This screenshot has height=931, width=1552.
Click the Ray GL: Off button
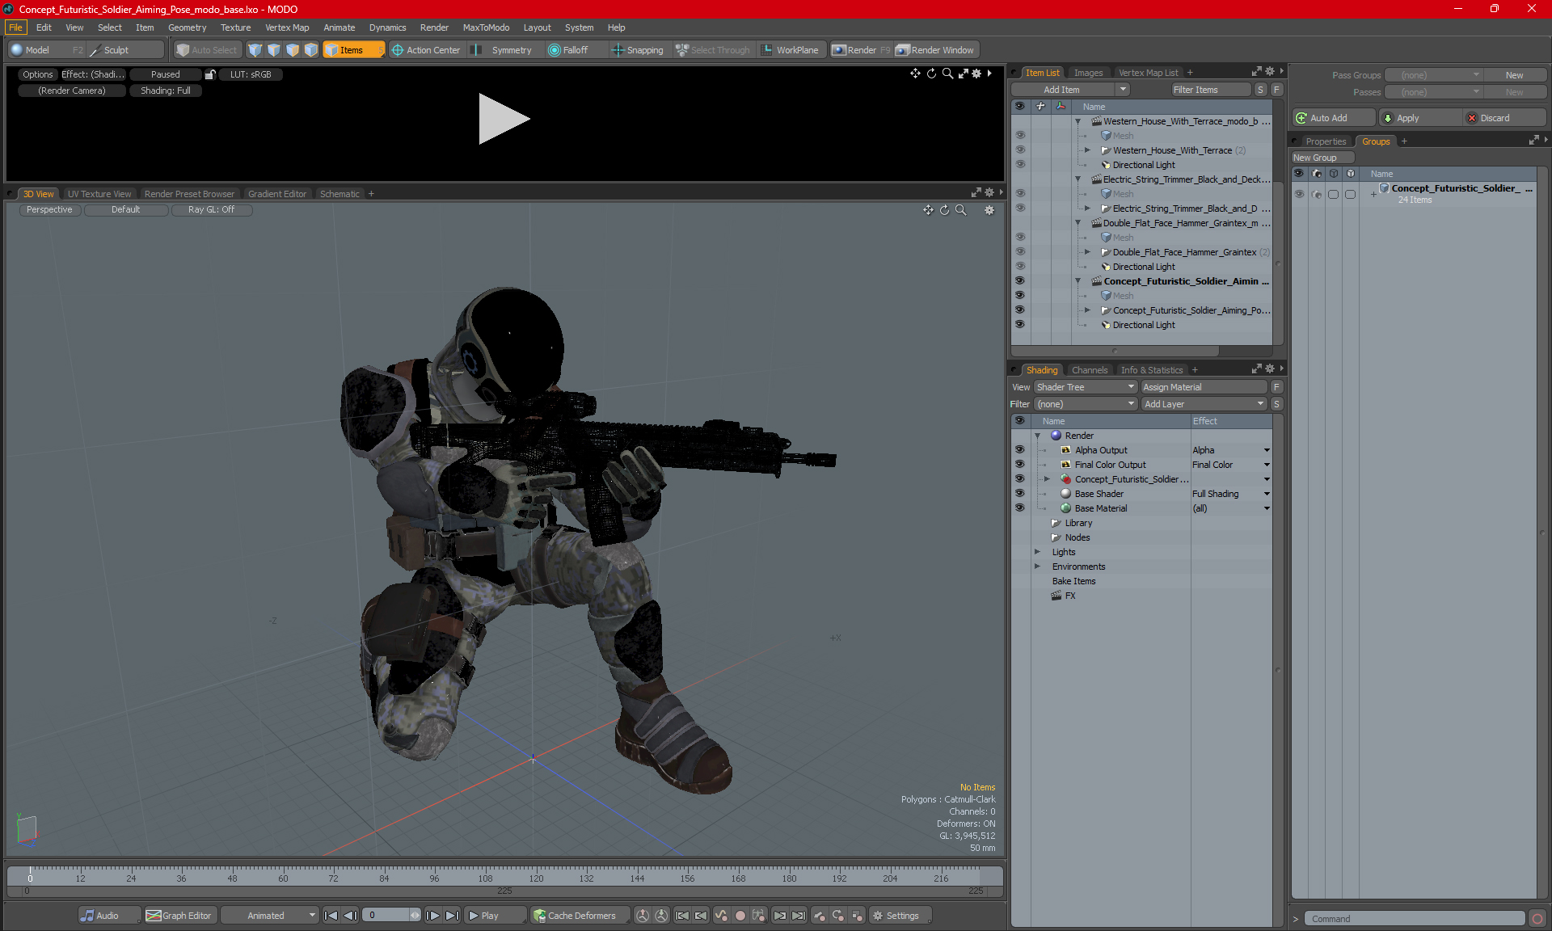[212, 209]
